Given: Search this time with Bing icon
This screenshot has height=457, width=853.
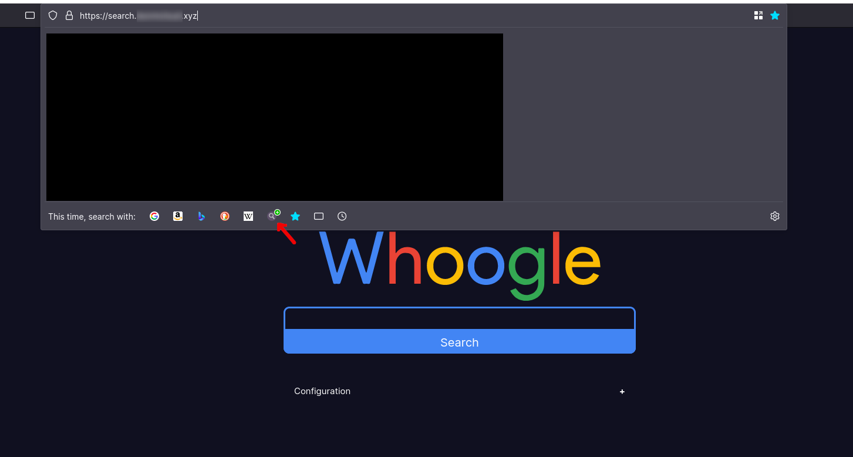Looking at the screenshot, I should point(201,216).
